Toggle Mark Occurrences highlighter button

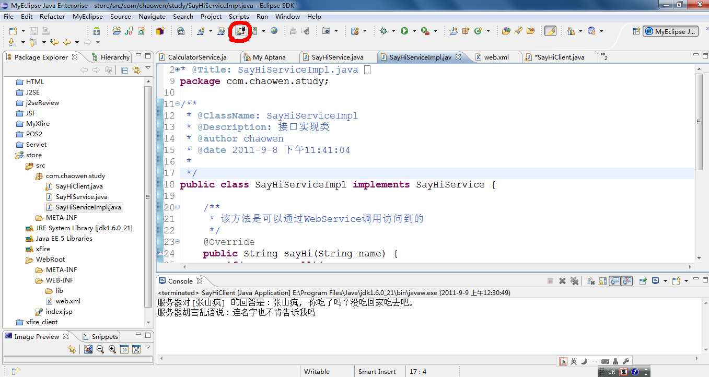coord(550,31)
